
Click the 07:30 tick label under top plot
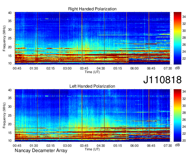point(168,68)
